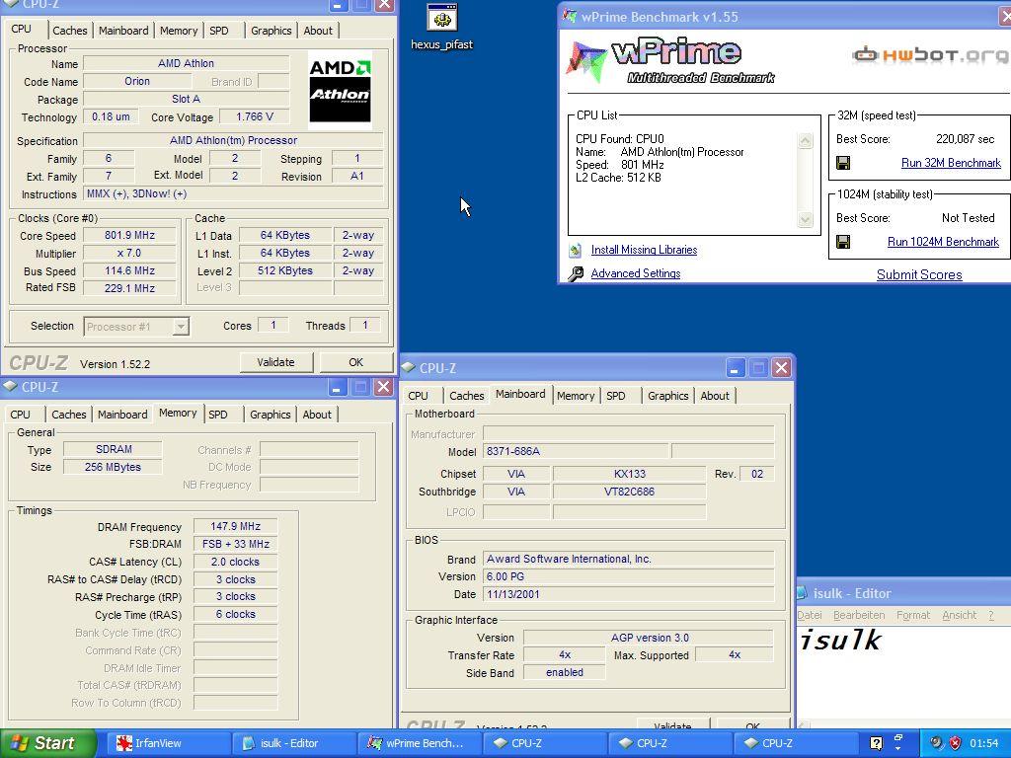The image size is (1011, 758).
Task: Click the red security shield tray icon
Action: pos(956,743)
